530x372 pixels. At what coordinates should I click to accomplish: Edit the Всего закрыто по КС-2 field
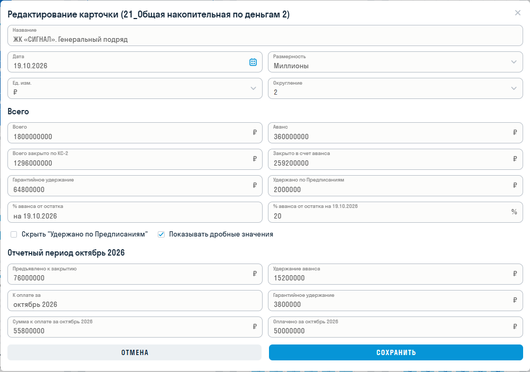coord(135,159)
